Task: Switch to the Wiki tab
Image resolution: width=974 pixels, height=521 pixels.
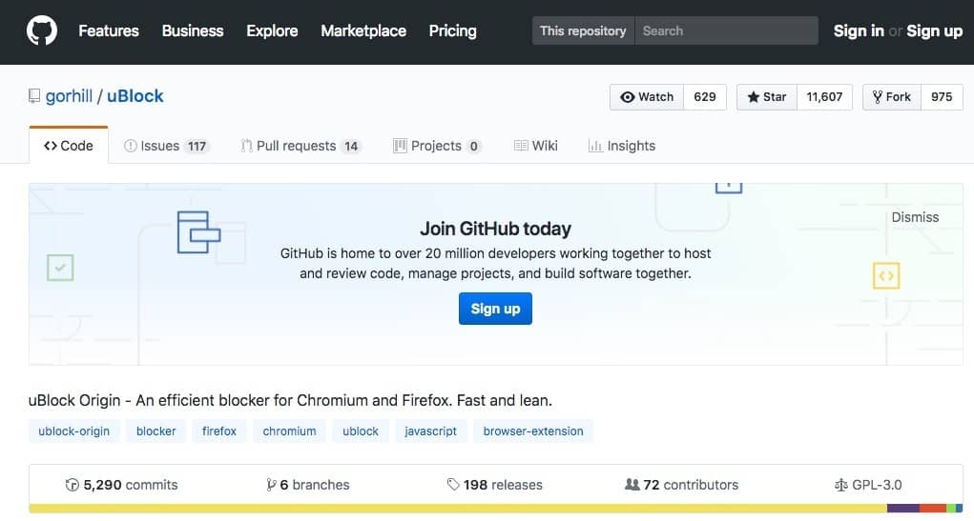Action: [535, 146]
